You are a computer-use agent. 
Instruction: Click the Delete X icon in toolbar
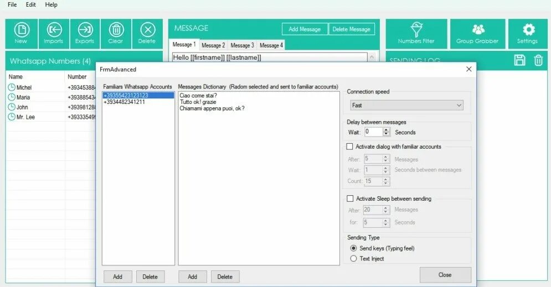tap(147, 34)
